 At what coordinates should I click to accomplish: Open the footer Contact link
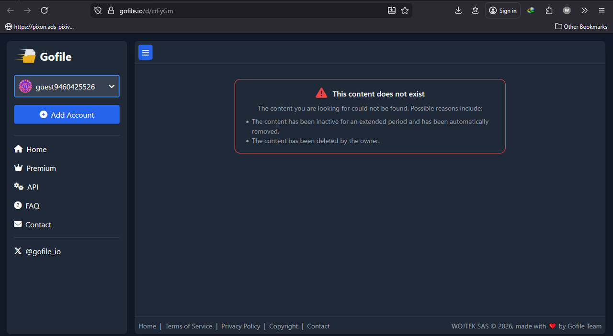(x=318, y=326)
